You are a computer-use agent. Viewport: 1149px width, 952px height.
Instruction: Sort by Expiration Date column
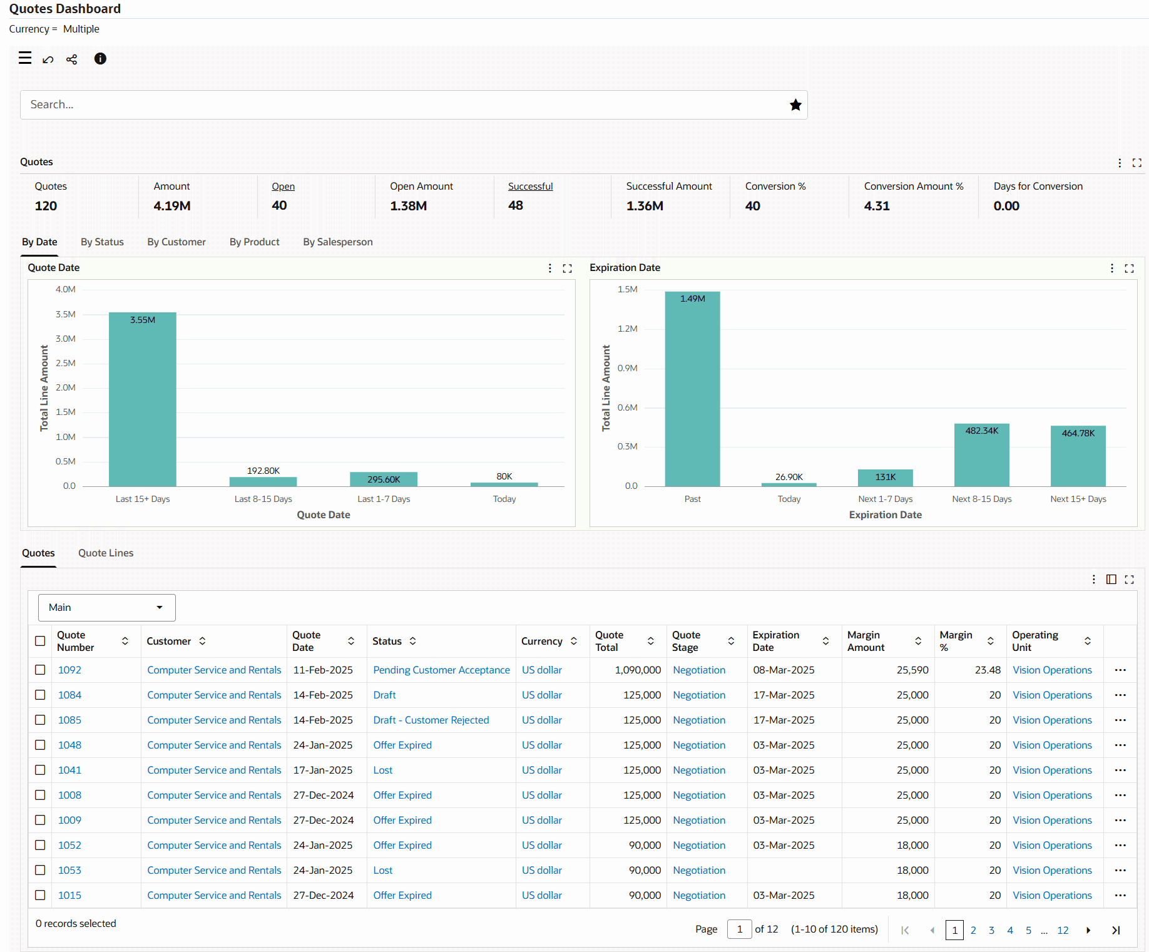(x=825, y=642)
